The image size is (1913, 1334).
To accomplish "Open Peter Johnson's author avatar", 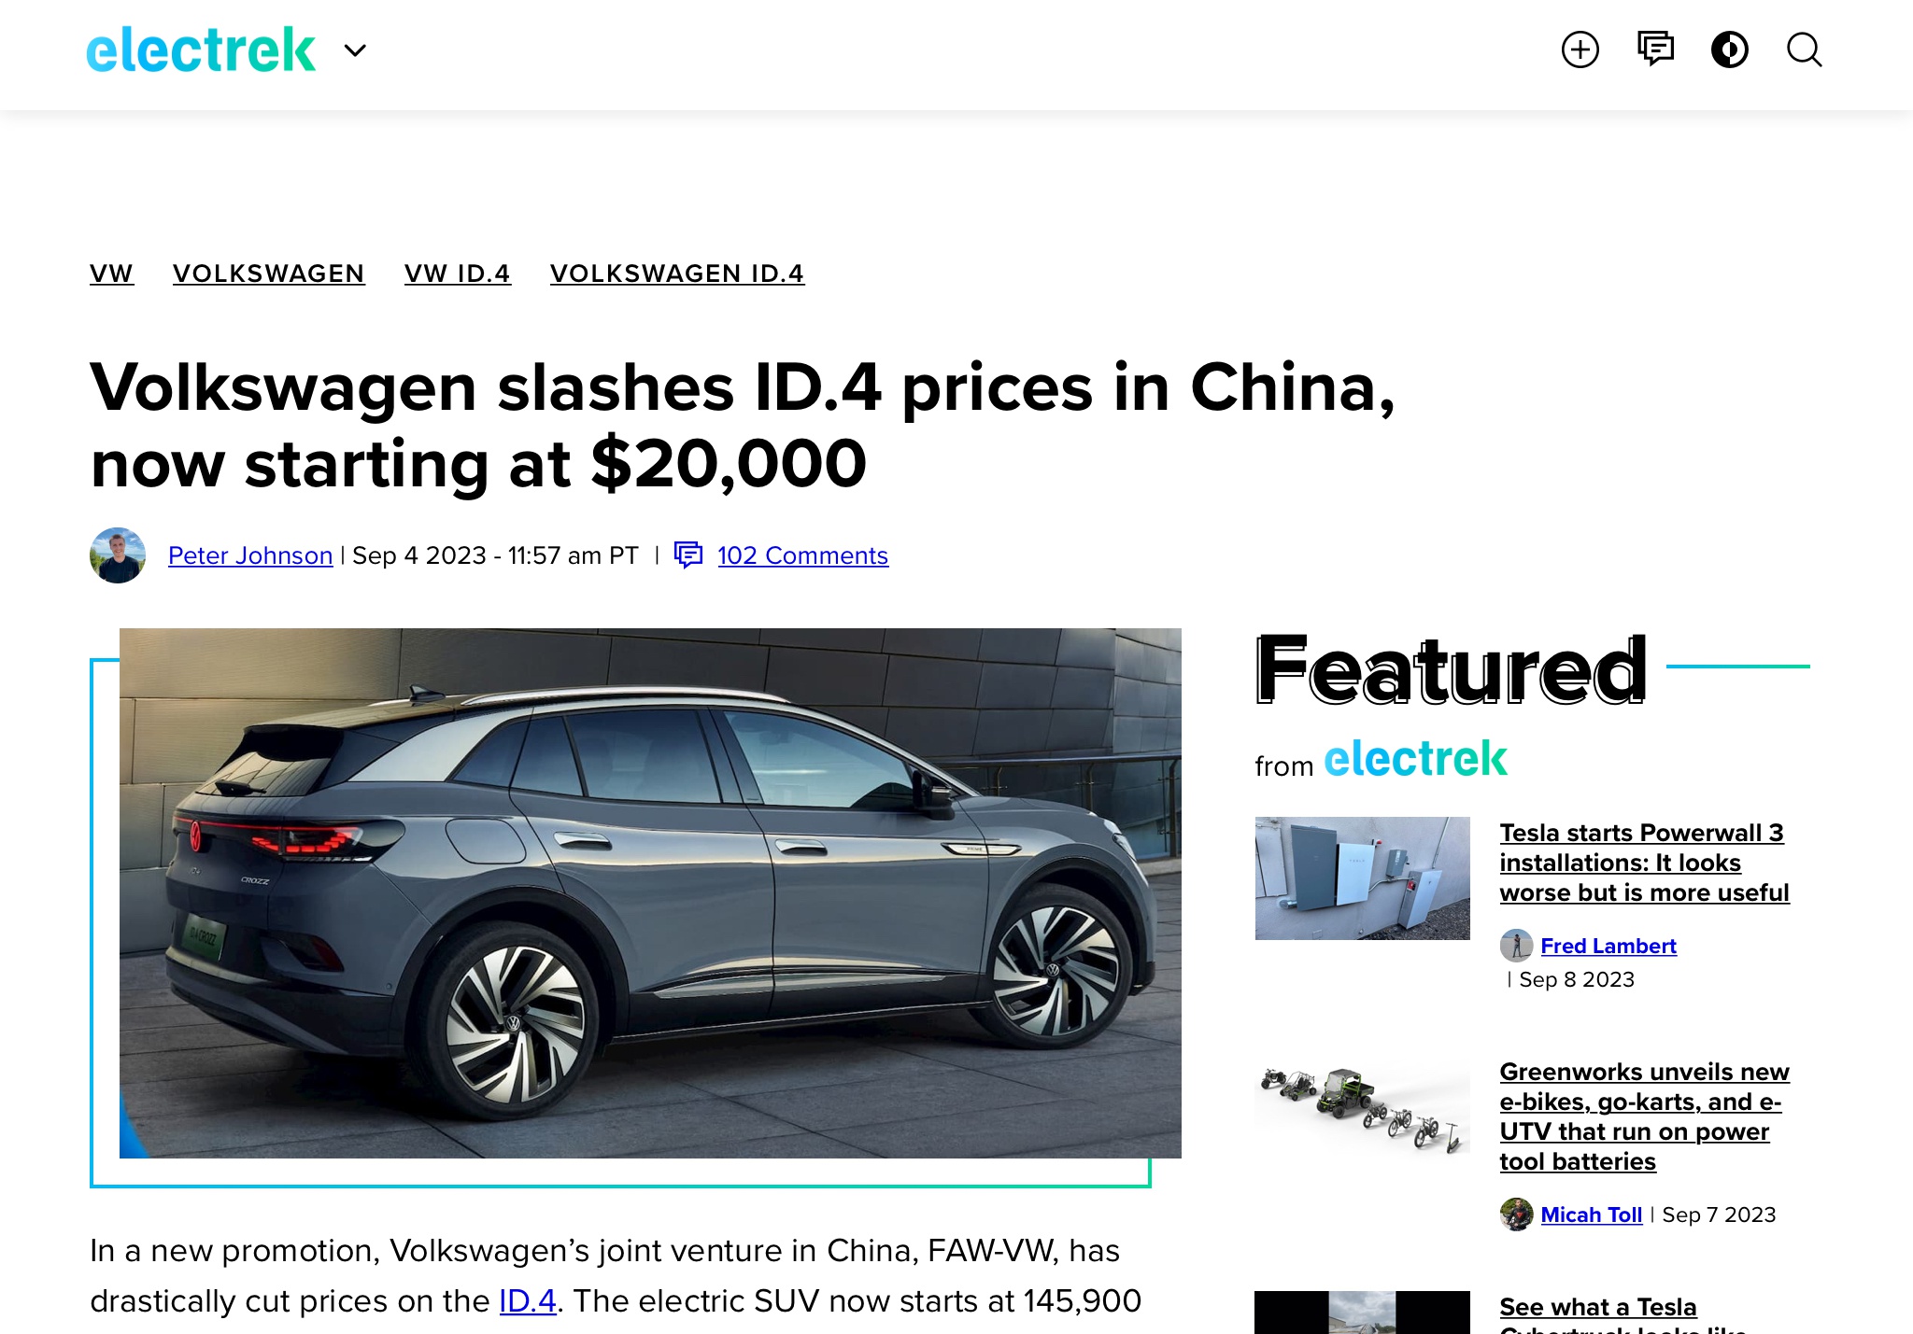I will pos(118,555).
